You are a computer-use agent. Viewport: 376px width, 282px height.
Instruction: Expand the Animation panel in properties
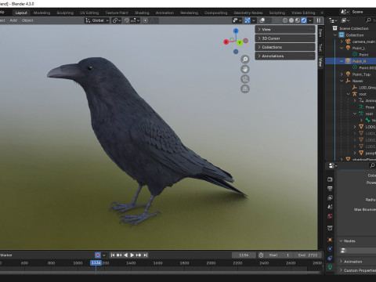(x=341, y=262)
